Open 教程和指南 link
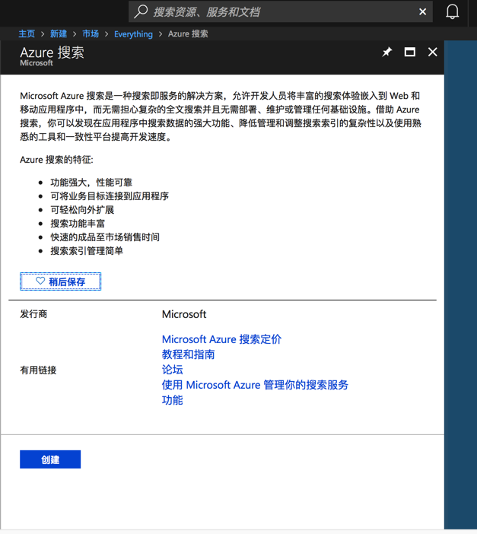Image resolution: width=477 pixels, height=534 pixels. (x=188, y=354)
